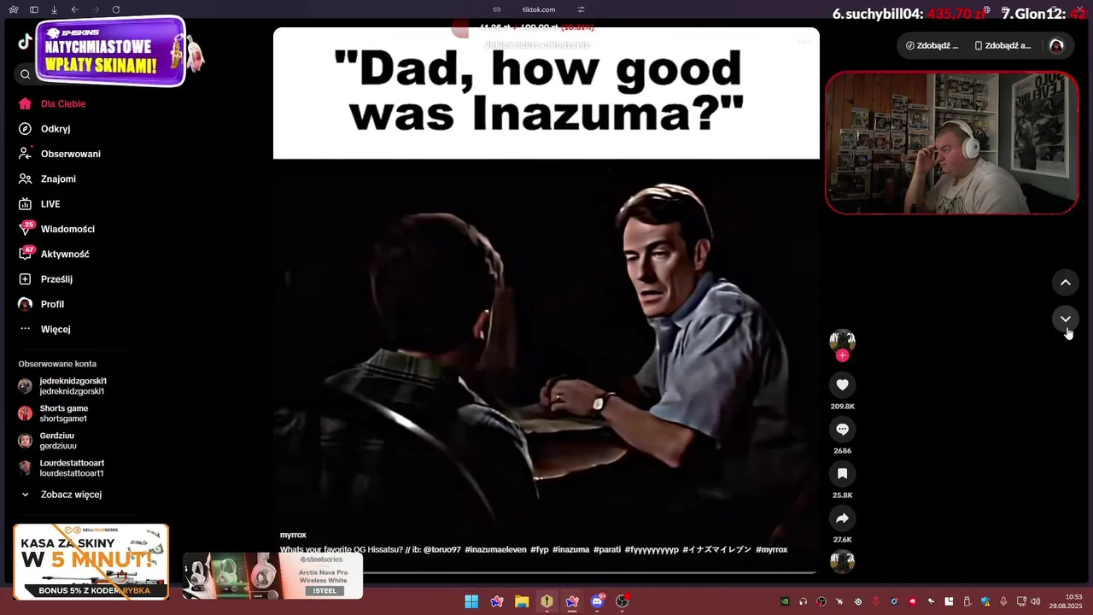The width and height of the screenshot is (1093, 615).
Task: Open microphone tray icon
Action: coord(1003,601)
